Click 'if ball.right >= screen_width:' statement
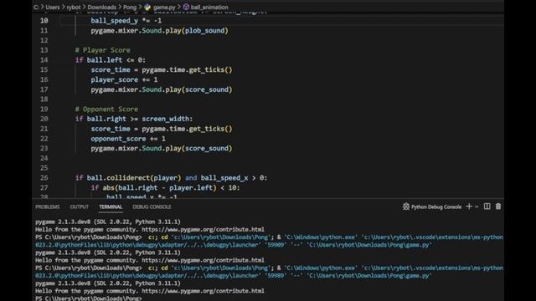Image resolution: width=536 pixels, height=301 pixels. pyautogui.click(x=134, y=119)
